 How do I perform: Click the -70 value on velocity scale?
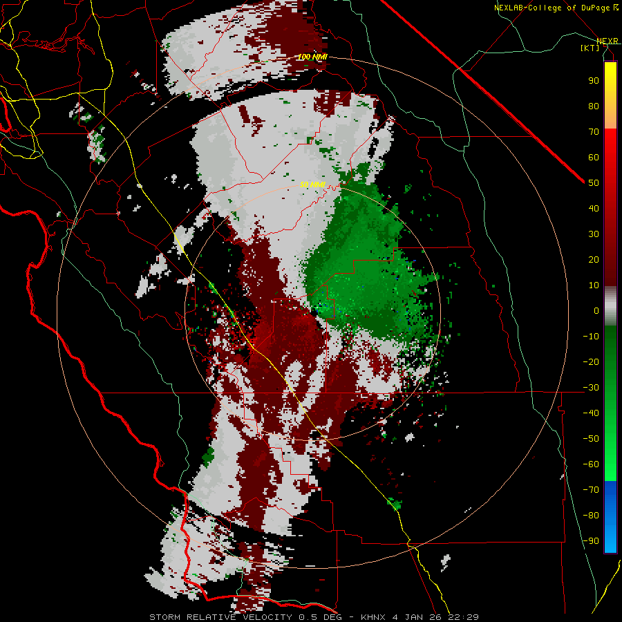591,490
